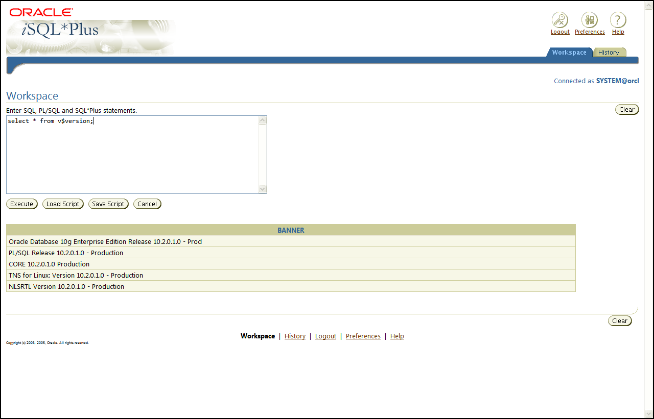Click 'Enter SQL, PL/SQL and SQL*Plus statements' label
Screen dimensions: 654x419
tap(72, 110)
